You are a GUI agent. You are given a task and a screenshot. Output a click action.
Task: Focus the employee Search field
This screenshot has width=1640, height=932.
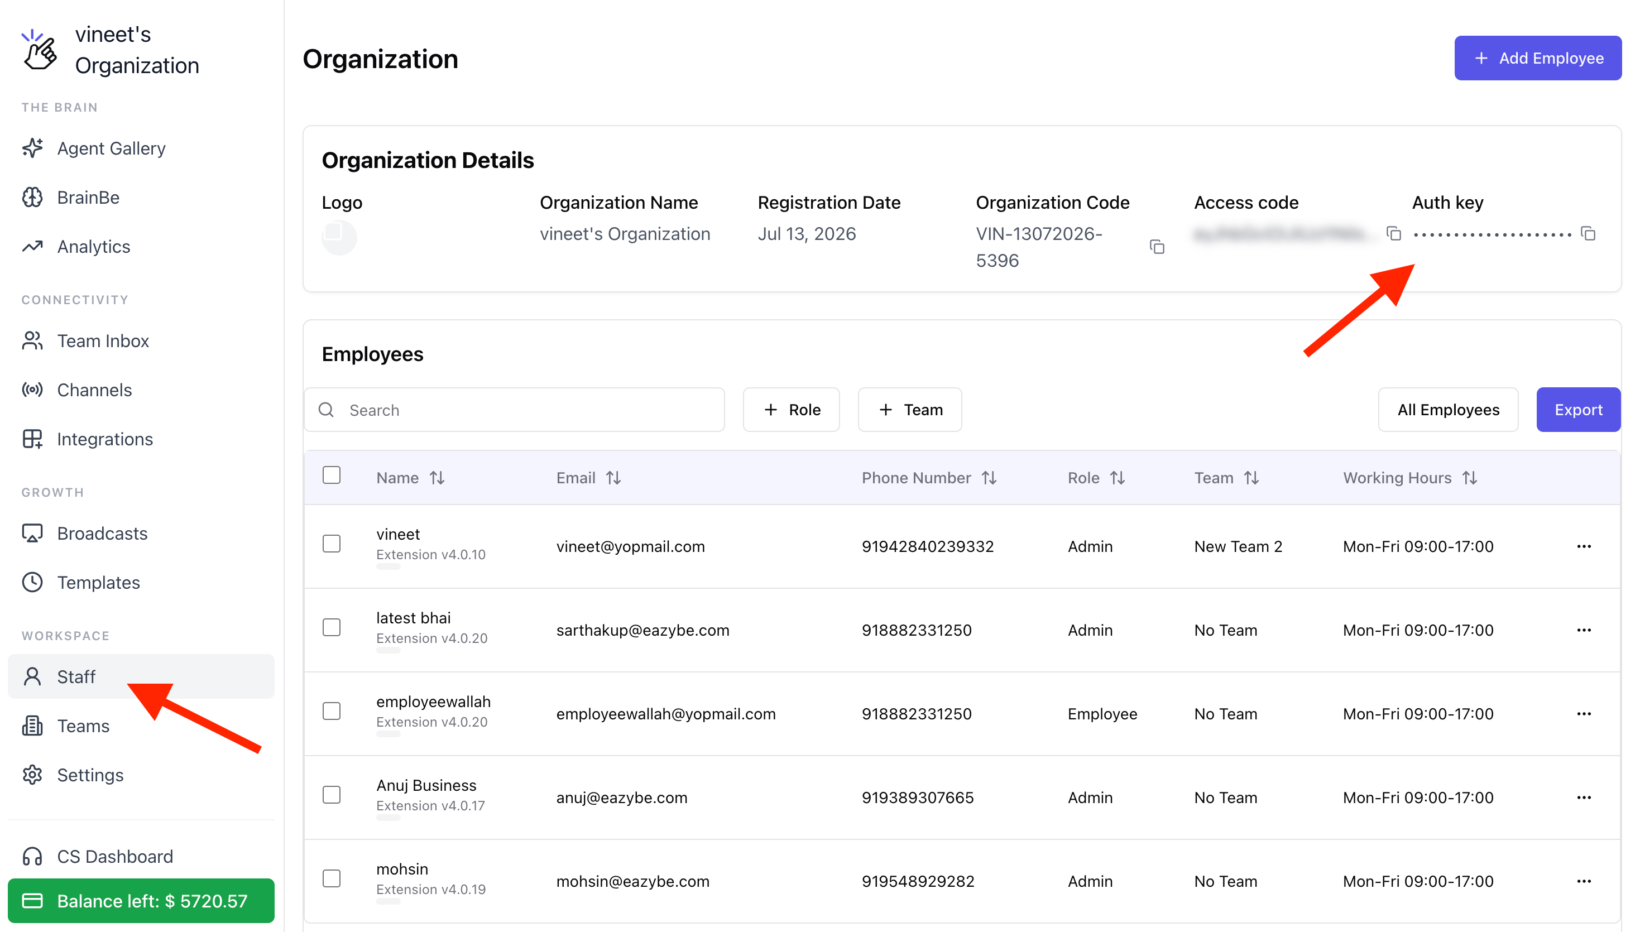coord(514,410)
